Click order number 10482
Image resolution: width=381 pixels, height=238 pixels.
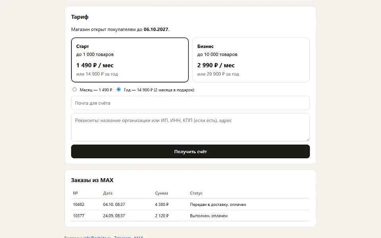79,205
